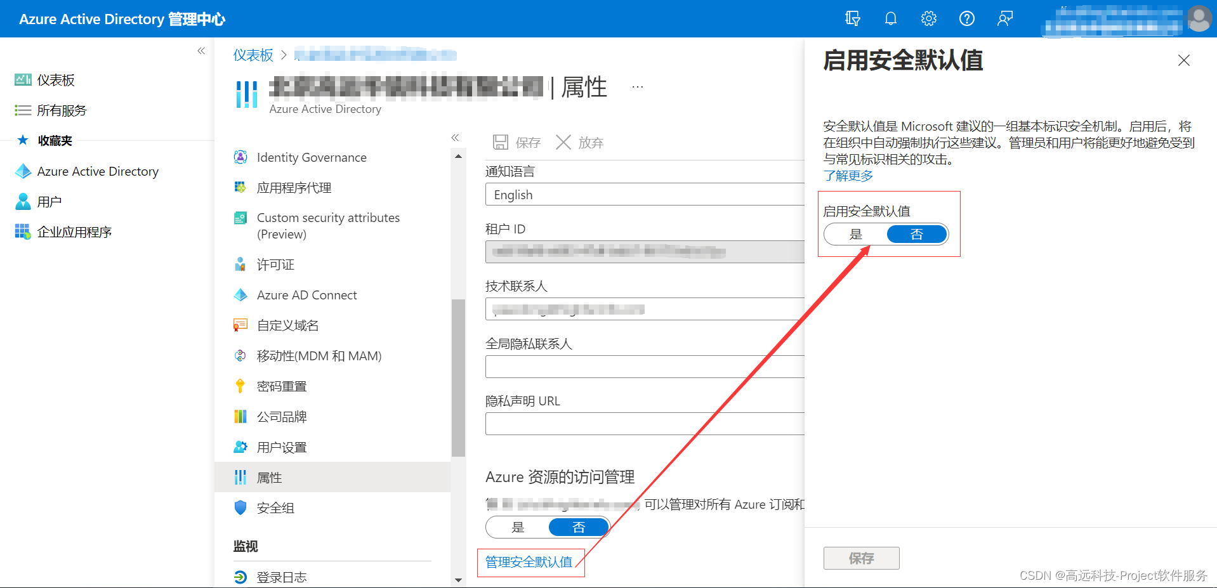Open 用户 in left navigation
The image size is (1217, 588).
click(x=38, y=202)
